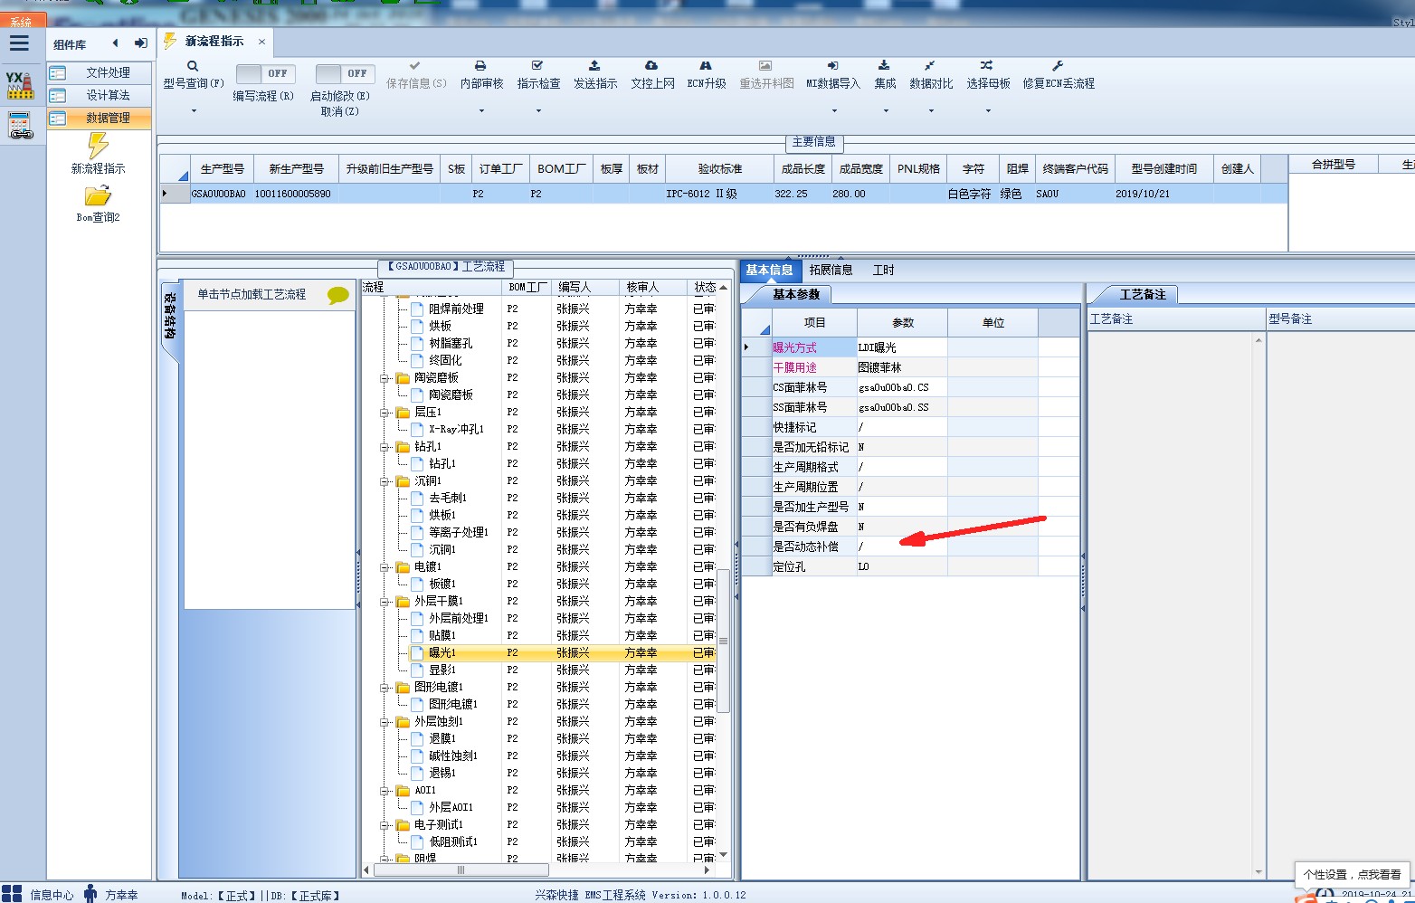1415x903 pixels.
Task: Switch to the 工时 tab
Action: pyautogui.click(x=883, y=270)
